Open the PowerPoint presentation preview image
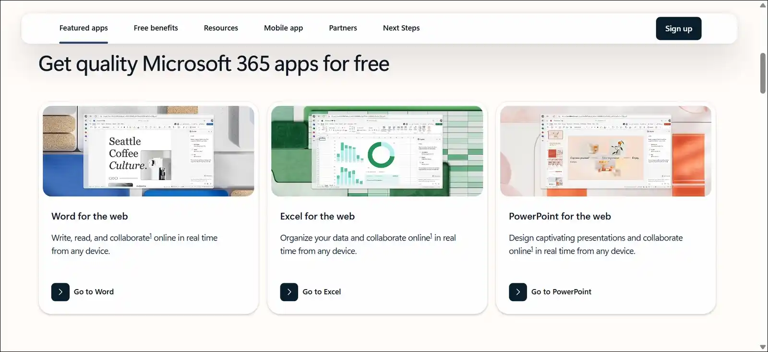 [x=606, y=151]
